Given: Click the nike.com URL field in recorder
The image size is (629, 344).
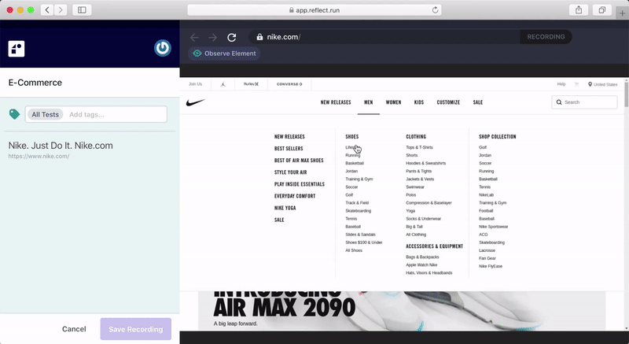Looking at the screenshot, I should coord(384,37).
